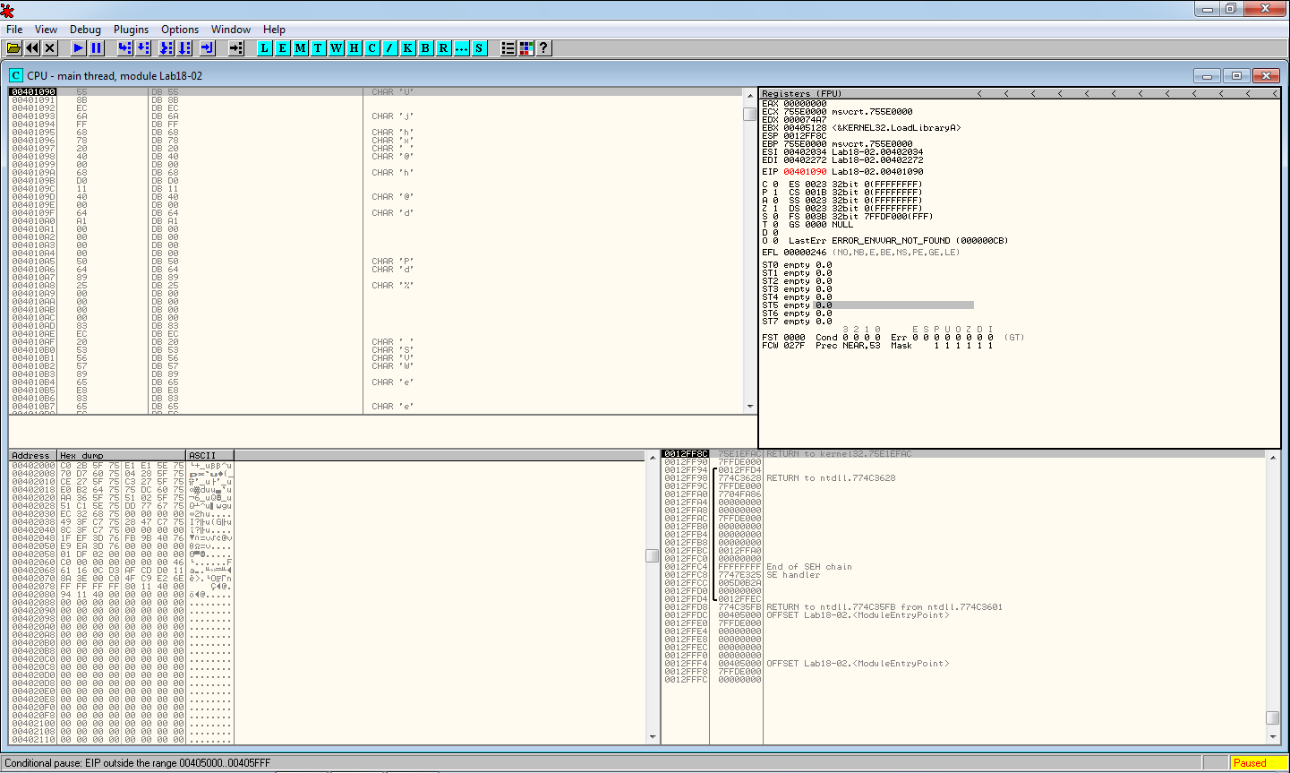Click the stack pane scrollbar thumb
This screenshot has height=773, width=1290.
tap(1272, 717)
